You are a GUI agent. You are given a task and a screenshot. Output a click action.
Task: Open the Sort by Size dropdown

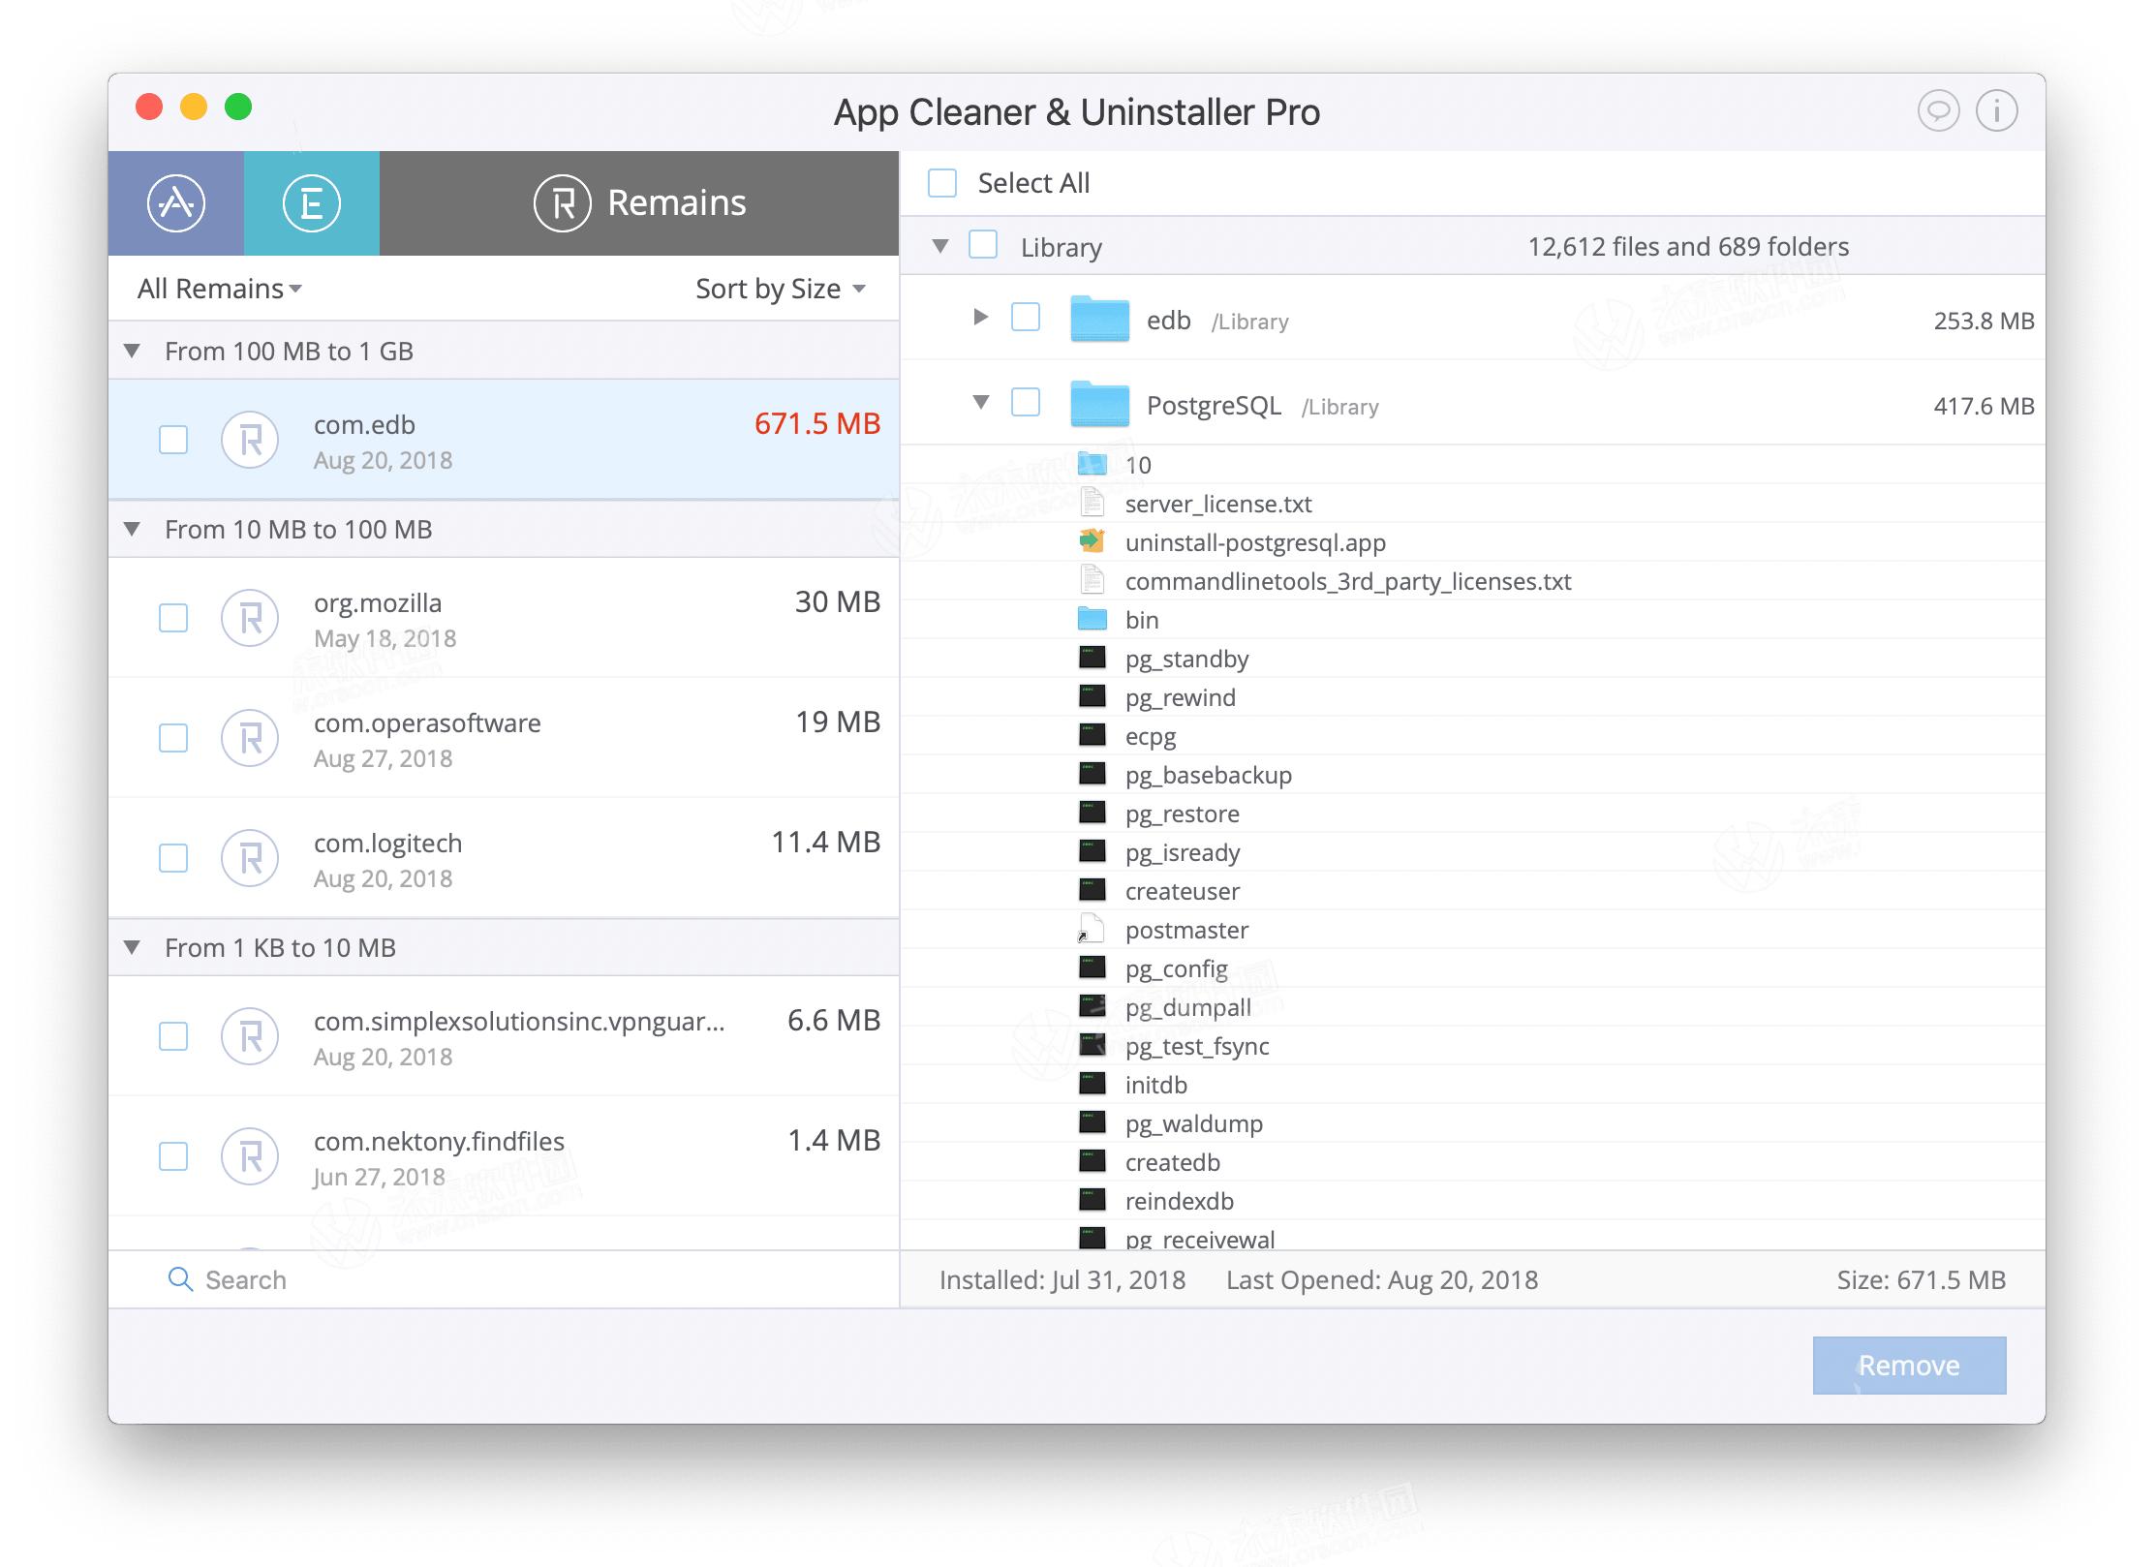click(776, 288)
